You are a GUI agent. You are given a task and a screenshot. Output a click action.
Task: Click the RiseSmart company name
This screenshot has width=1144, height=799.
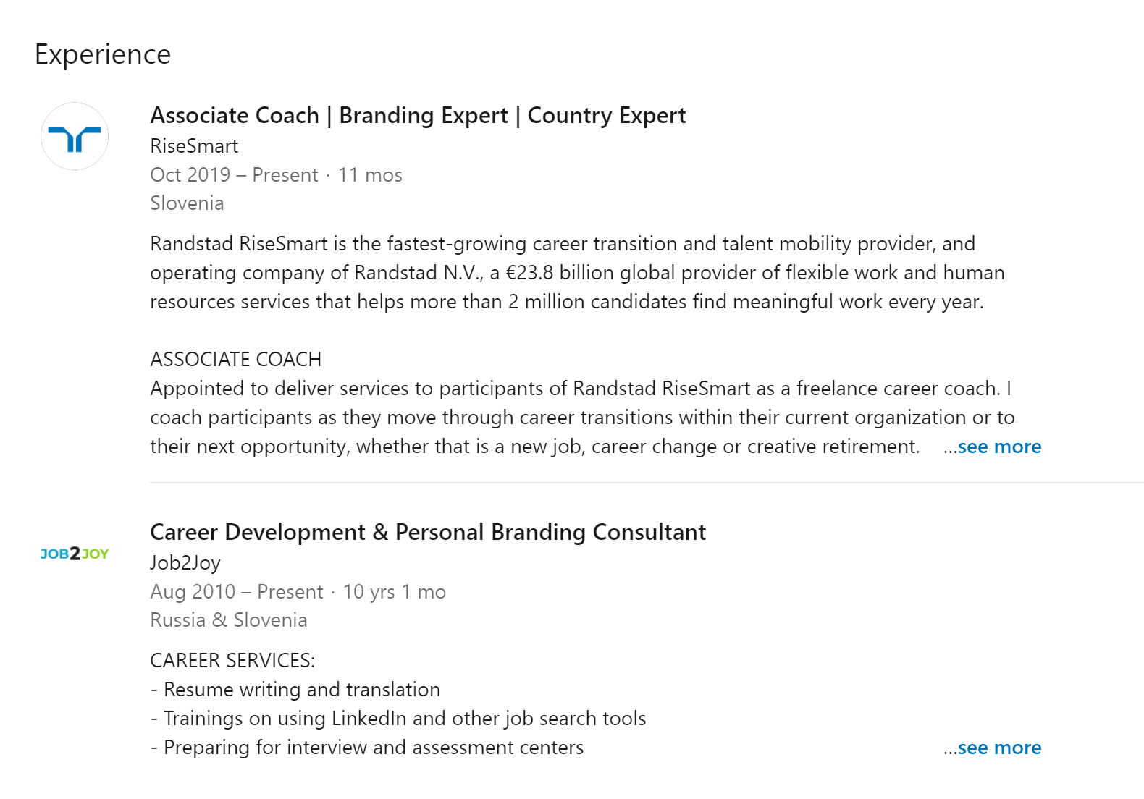coord(194,145)
